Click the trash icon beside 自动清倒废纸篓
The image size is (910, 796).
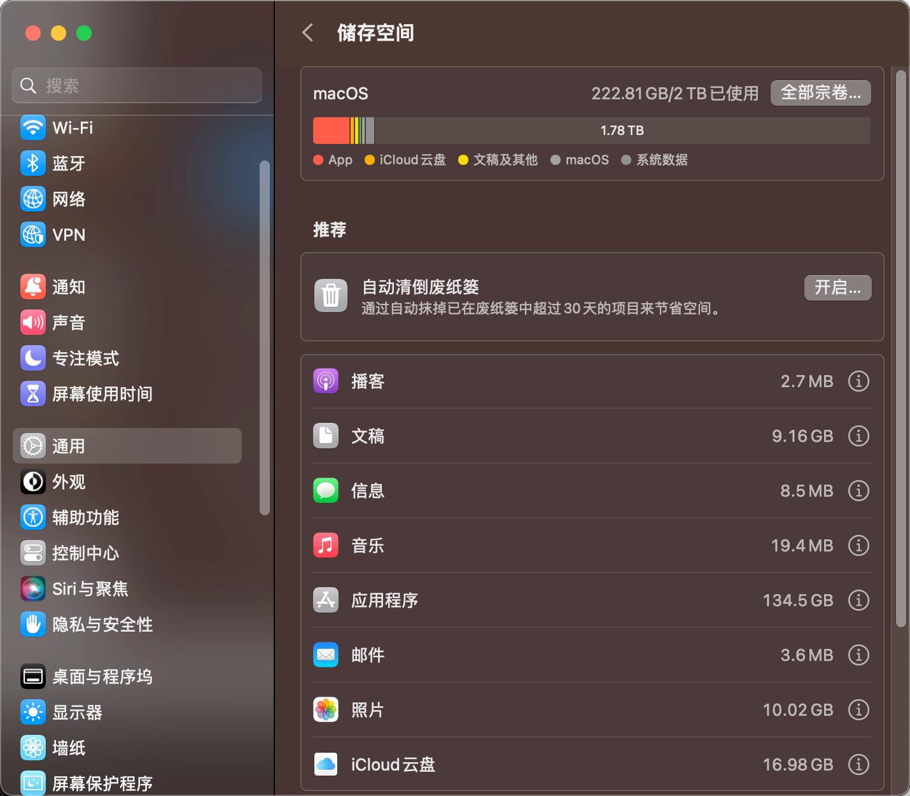point(330,295)
